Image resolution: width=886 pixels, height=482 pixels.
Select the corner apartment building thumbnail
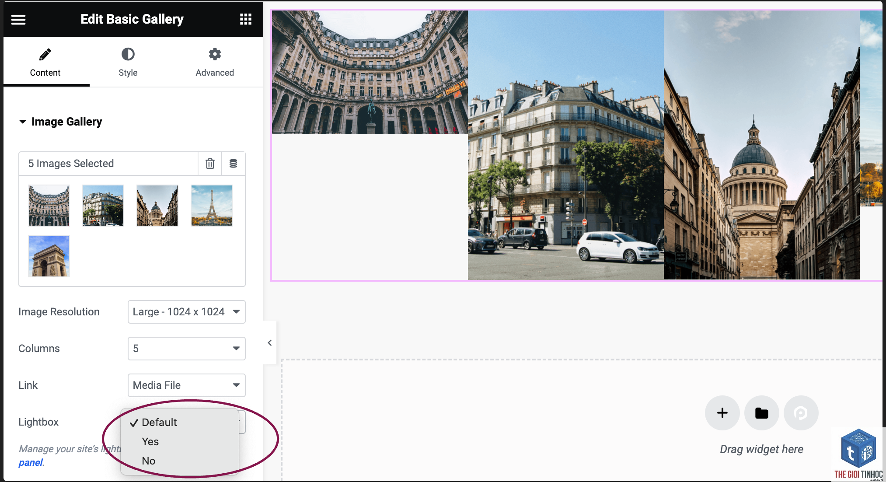pos(103,206)
